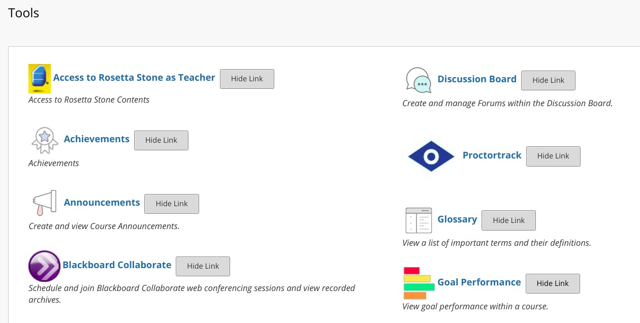
Task: Click the Rosetta Stone blue icon
Action: pos(40,79)
